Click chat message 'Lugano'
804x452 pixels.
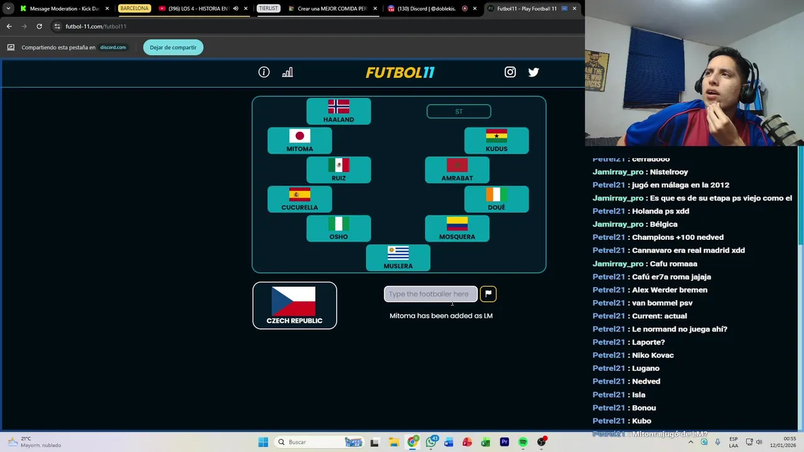click(x=646, y=369)
